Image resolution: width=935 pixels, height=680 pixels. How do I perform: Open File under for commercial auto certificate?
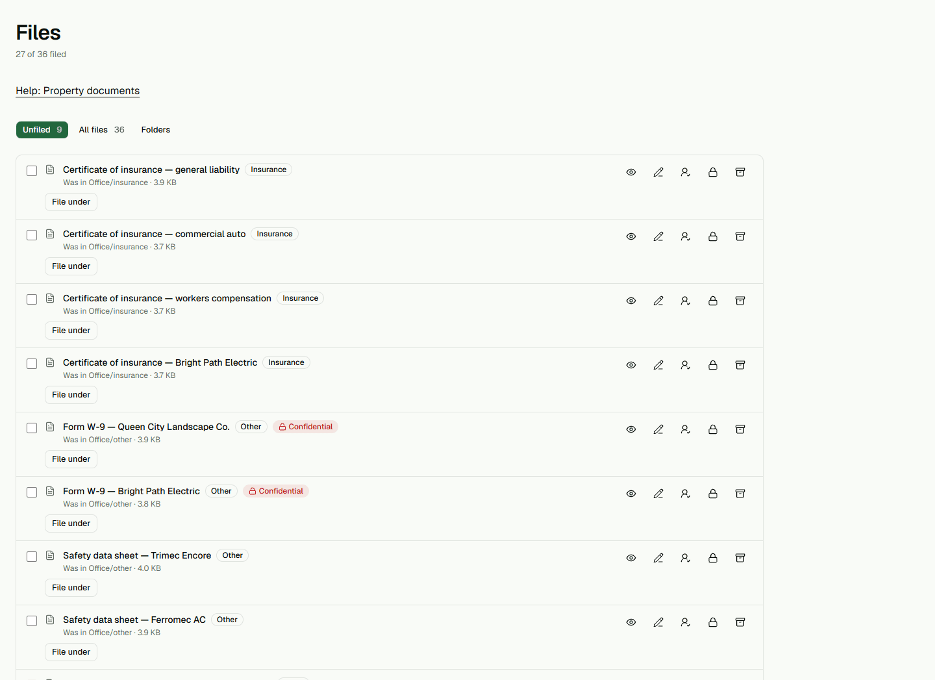click(x=71, y=266)
